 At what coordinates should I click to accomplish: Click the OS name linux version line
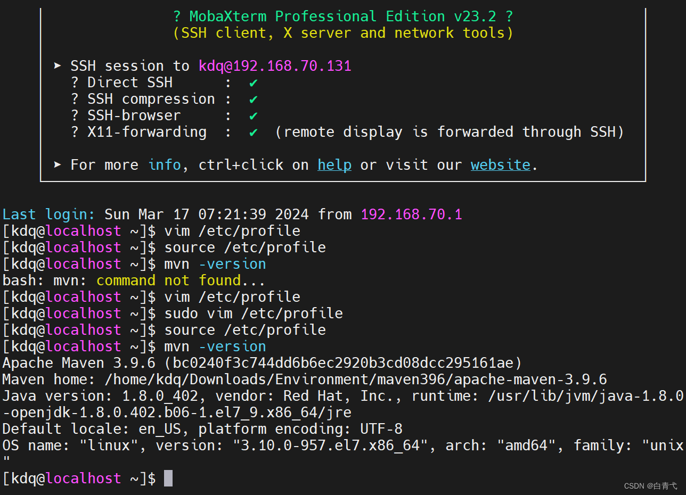(x=343, y=445)
